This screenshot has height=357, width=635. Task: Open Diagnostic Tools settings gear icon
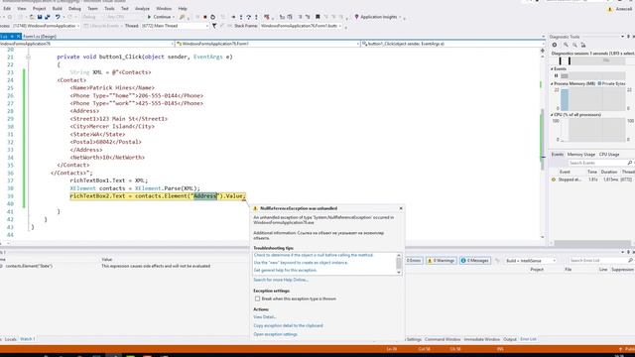[x=555, y=45]
